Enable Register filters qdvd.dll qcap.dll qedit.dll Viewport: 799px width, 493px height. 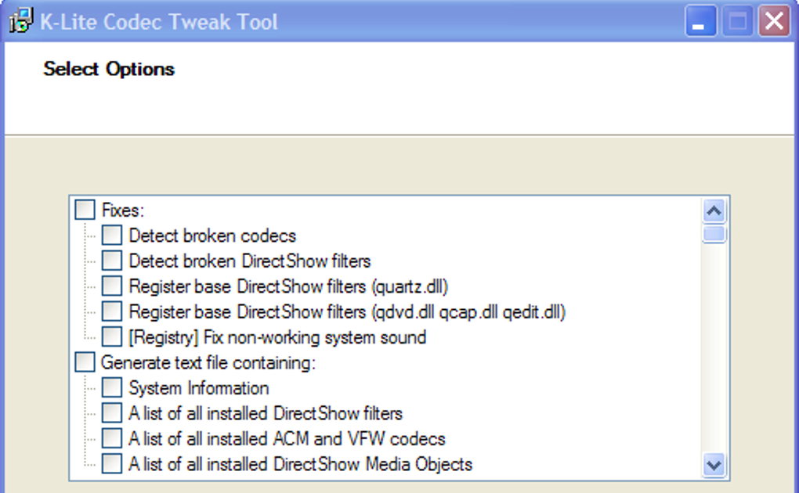click(x=112, y=311)
